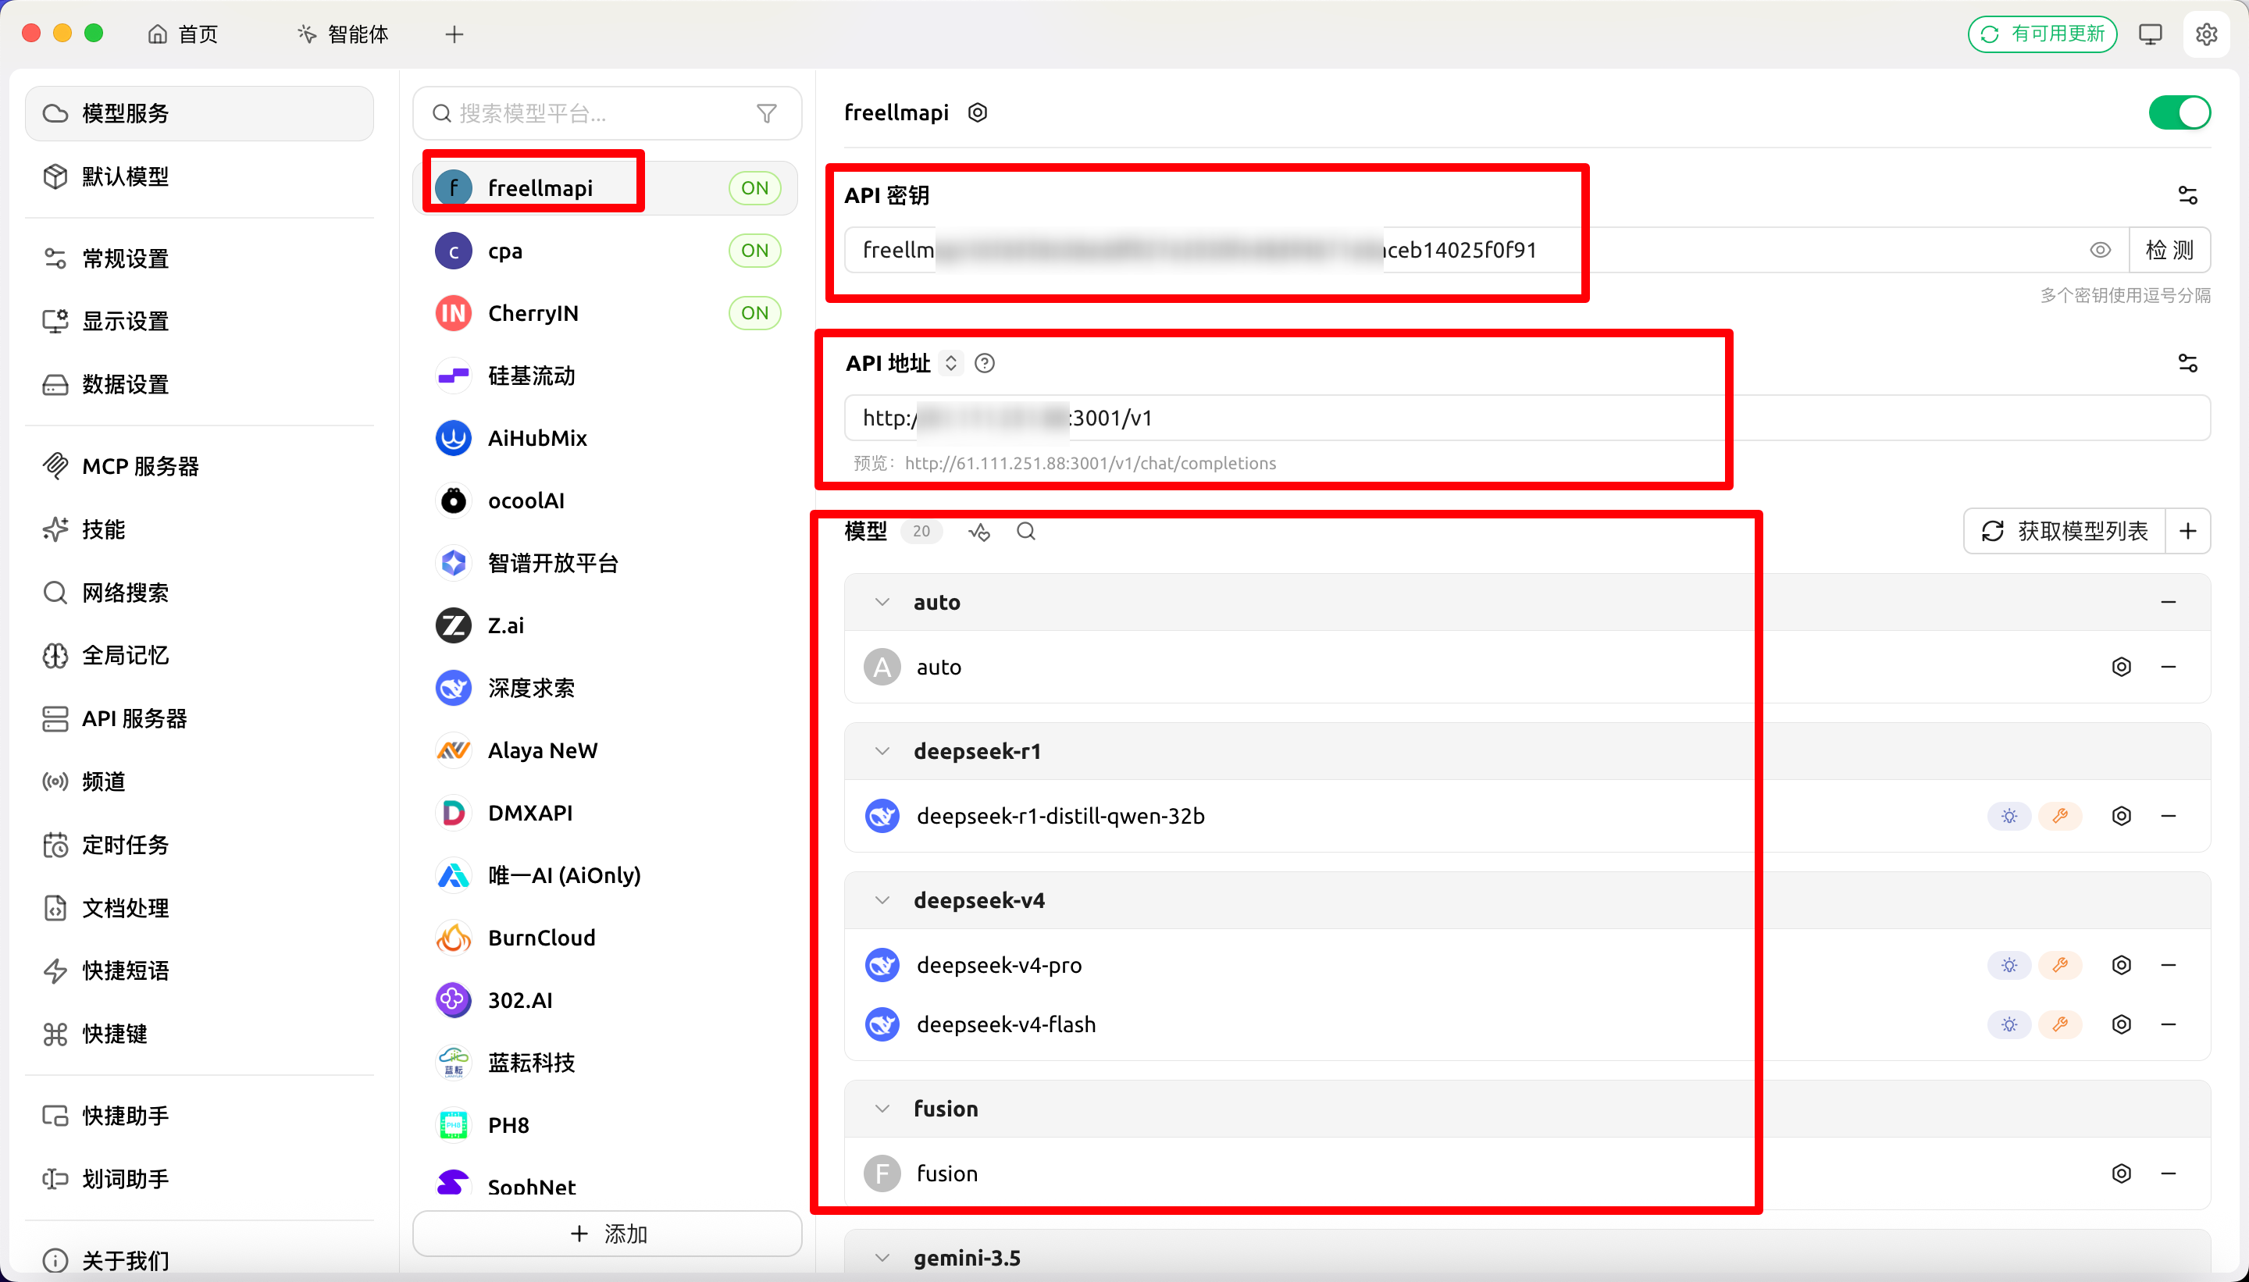Open settings gear in top-right corner
Viewport: 2249px width, 1282px height.
[2205, 34]
